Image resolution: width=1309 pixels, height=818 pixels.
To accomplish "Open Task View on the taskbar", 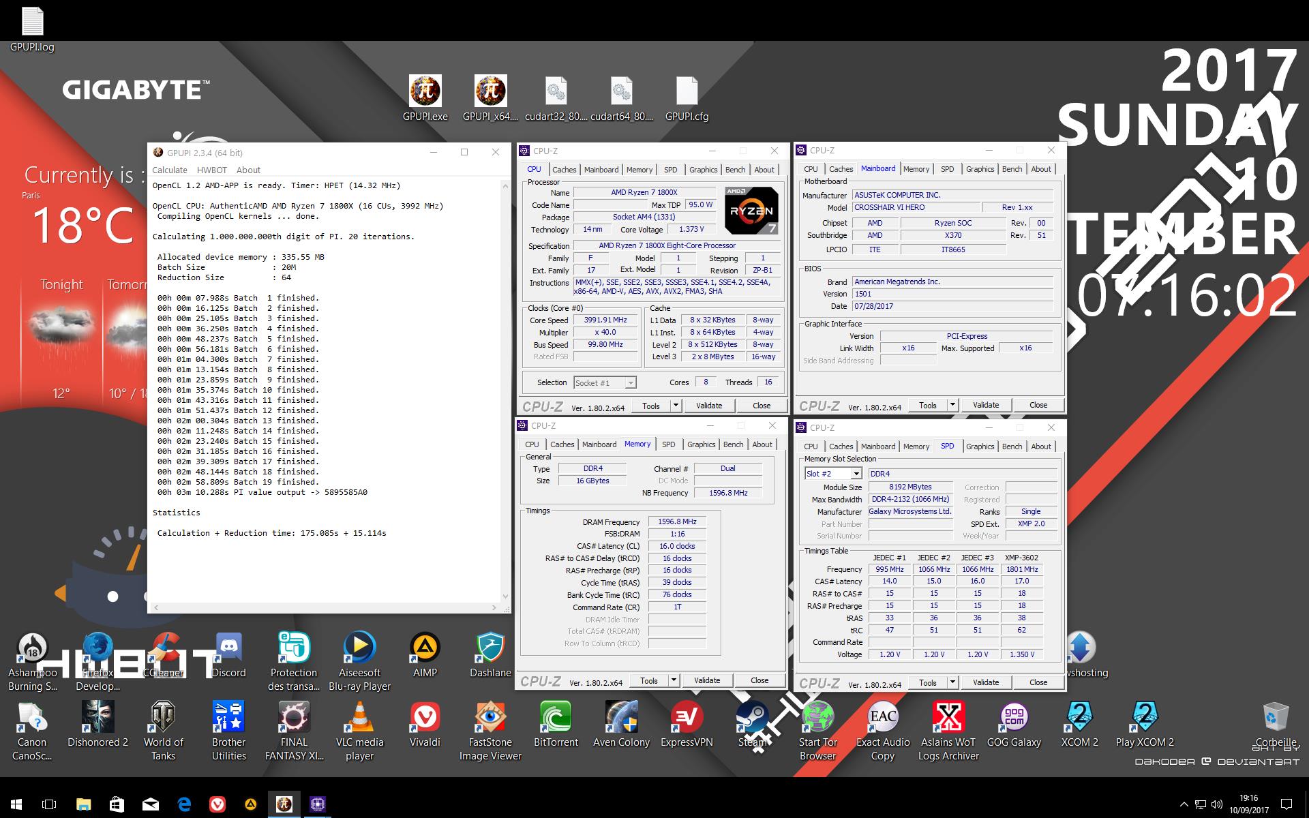I will (x=49, y=804).
